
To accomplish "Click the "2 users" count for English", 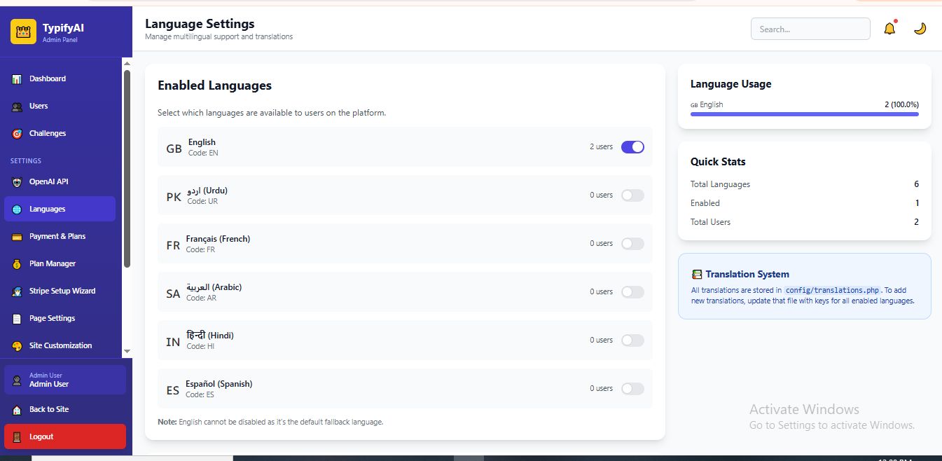I will tap(601, 147).
